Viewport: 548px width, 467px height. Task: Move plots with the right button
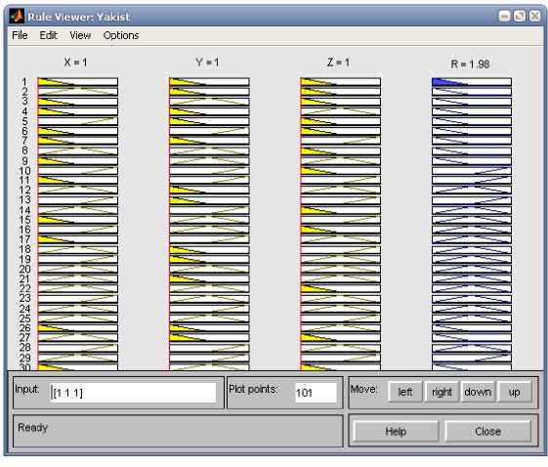(442, 392)
